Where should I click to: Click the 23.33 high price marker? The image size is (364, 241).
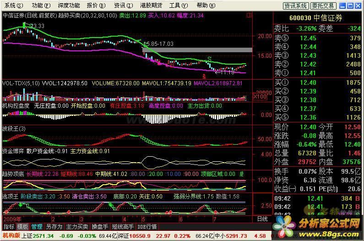pos(37,26)
